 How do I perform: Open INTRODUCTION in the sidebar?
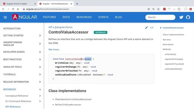point(12,28)
